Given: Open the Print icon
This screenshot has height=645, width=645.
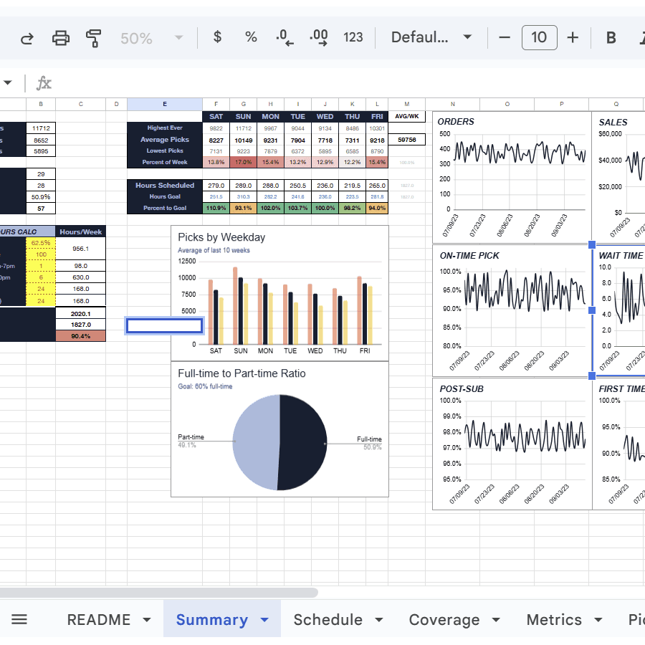Looking at the screenshot, I should tap(61, 37).
